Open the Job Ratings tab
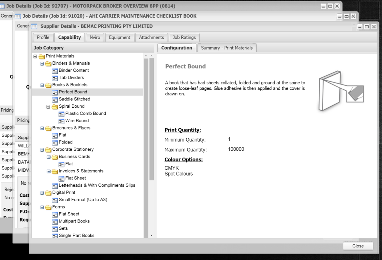 pos(184,38)
